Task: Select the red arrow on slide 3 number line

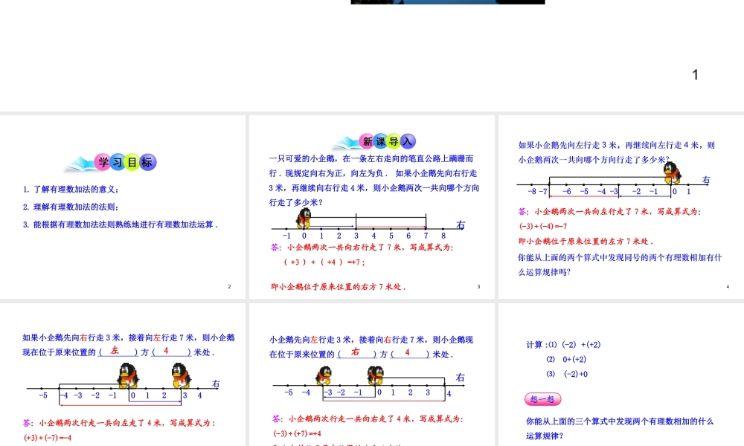Action: (391, 227)
